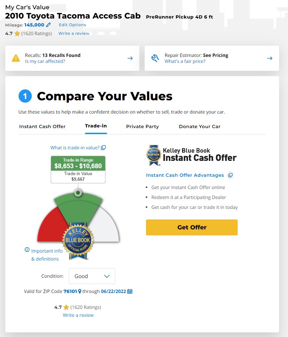The width and height of the screenshot is (288, 337).
Task: Click the calendar icon next to the 06/22/2022 date
Action: [x=130, y=291]
